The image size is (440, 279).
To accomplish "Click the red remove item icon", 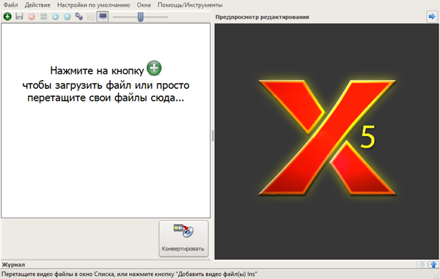I will click(x=32, y=17).
